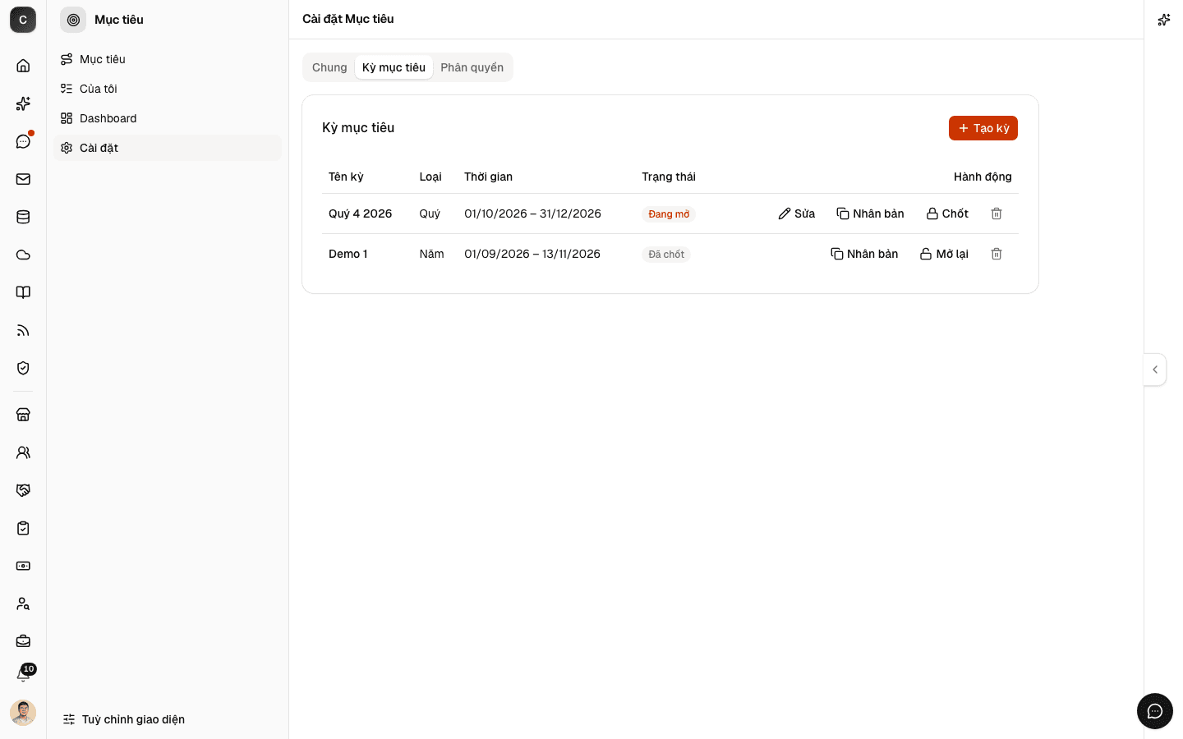
Task: Open the RSS feed icon
Action: [23, 330]
